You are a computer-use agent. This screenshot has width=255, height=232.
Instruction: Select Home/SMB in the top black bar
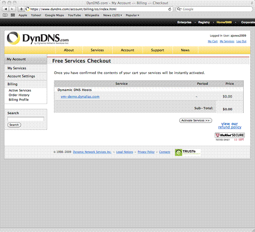(x=224, y=22)
